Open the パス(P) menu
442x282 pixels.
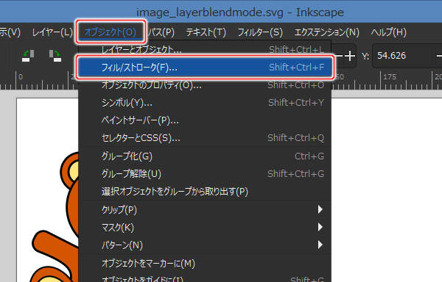tap(161, 32)
